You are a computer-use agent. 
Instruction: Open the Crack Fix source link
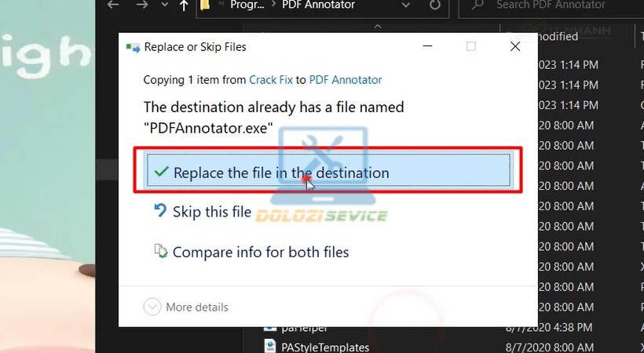coord(271,80)
